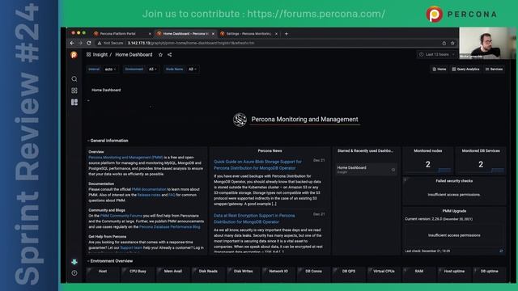This screenshot has width=518, height=291.
Task: Close the Percona Platform Portal tab
Action: tap(150, 34)
